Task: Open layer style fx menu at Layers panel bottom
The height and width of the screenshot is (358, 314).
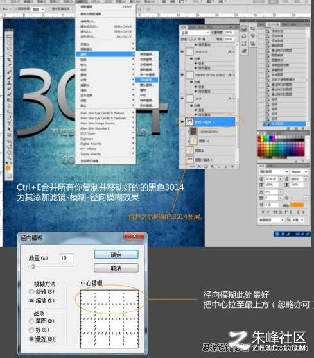Action: click(199, 167)
